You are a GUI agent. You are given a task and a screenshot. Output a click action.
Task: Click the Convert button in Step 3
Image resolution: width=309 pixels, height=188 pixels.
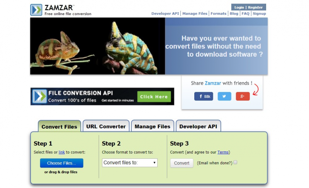pyautogui.click(x=182, y=163)
